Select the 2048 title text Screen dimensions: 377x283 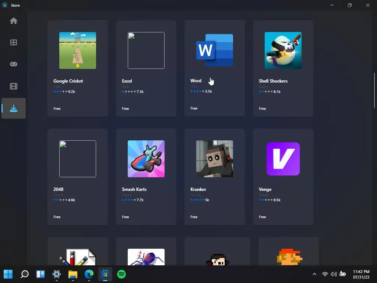58,189
